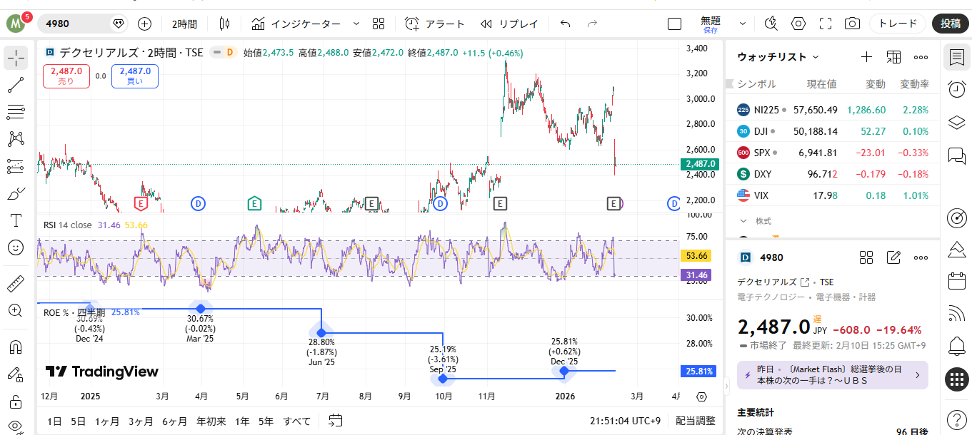Image resolution: width=972 pixels, height=435 pixels.
Task: Click the トレード button
Action: [x=897, y=24]
